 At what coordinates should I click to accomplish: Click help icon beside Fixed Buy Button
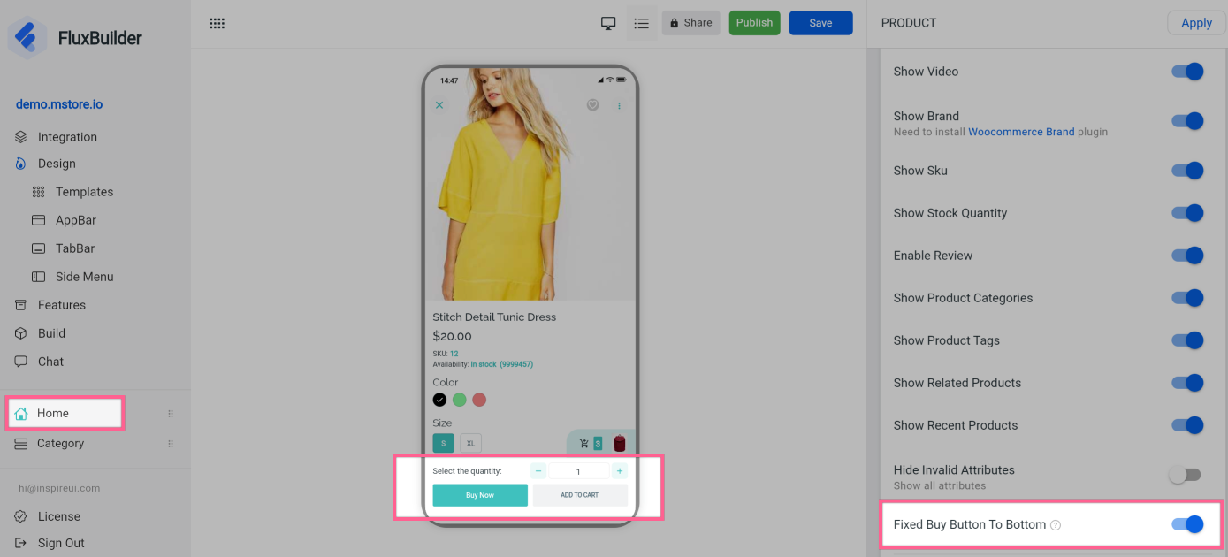click(1056, 525)
